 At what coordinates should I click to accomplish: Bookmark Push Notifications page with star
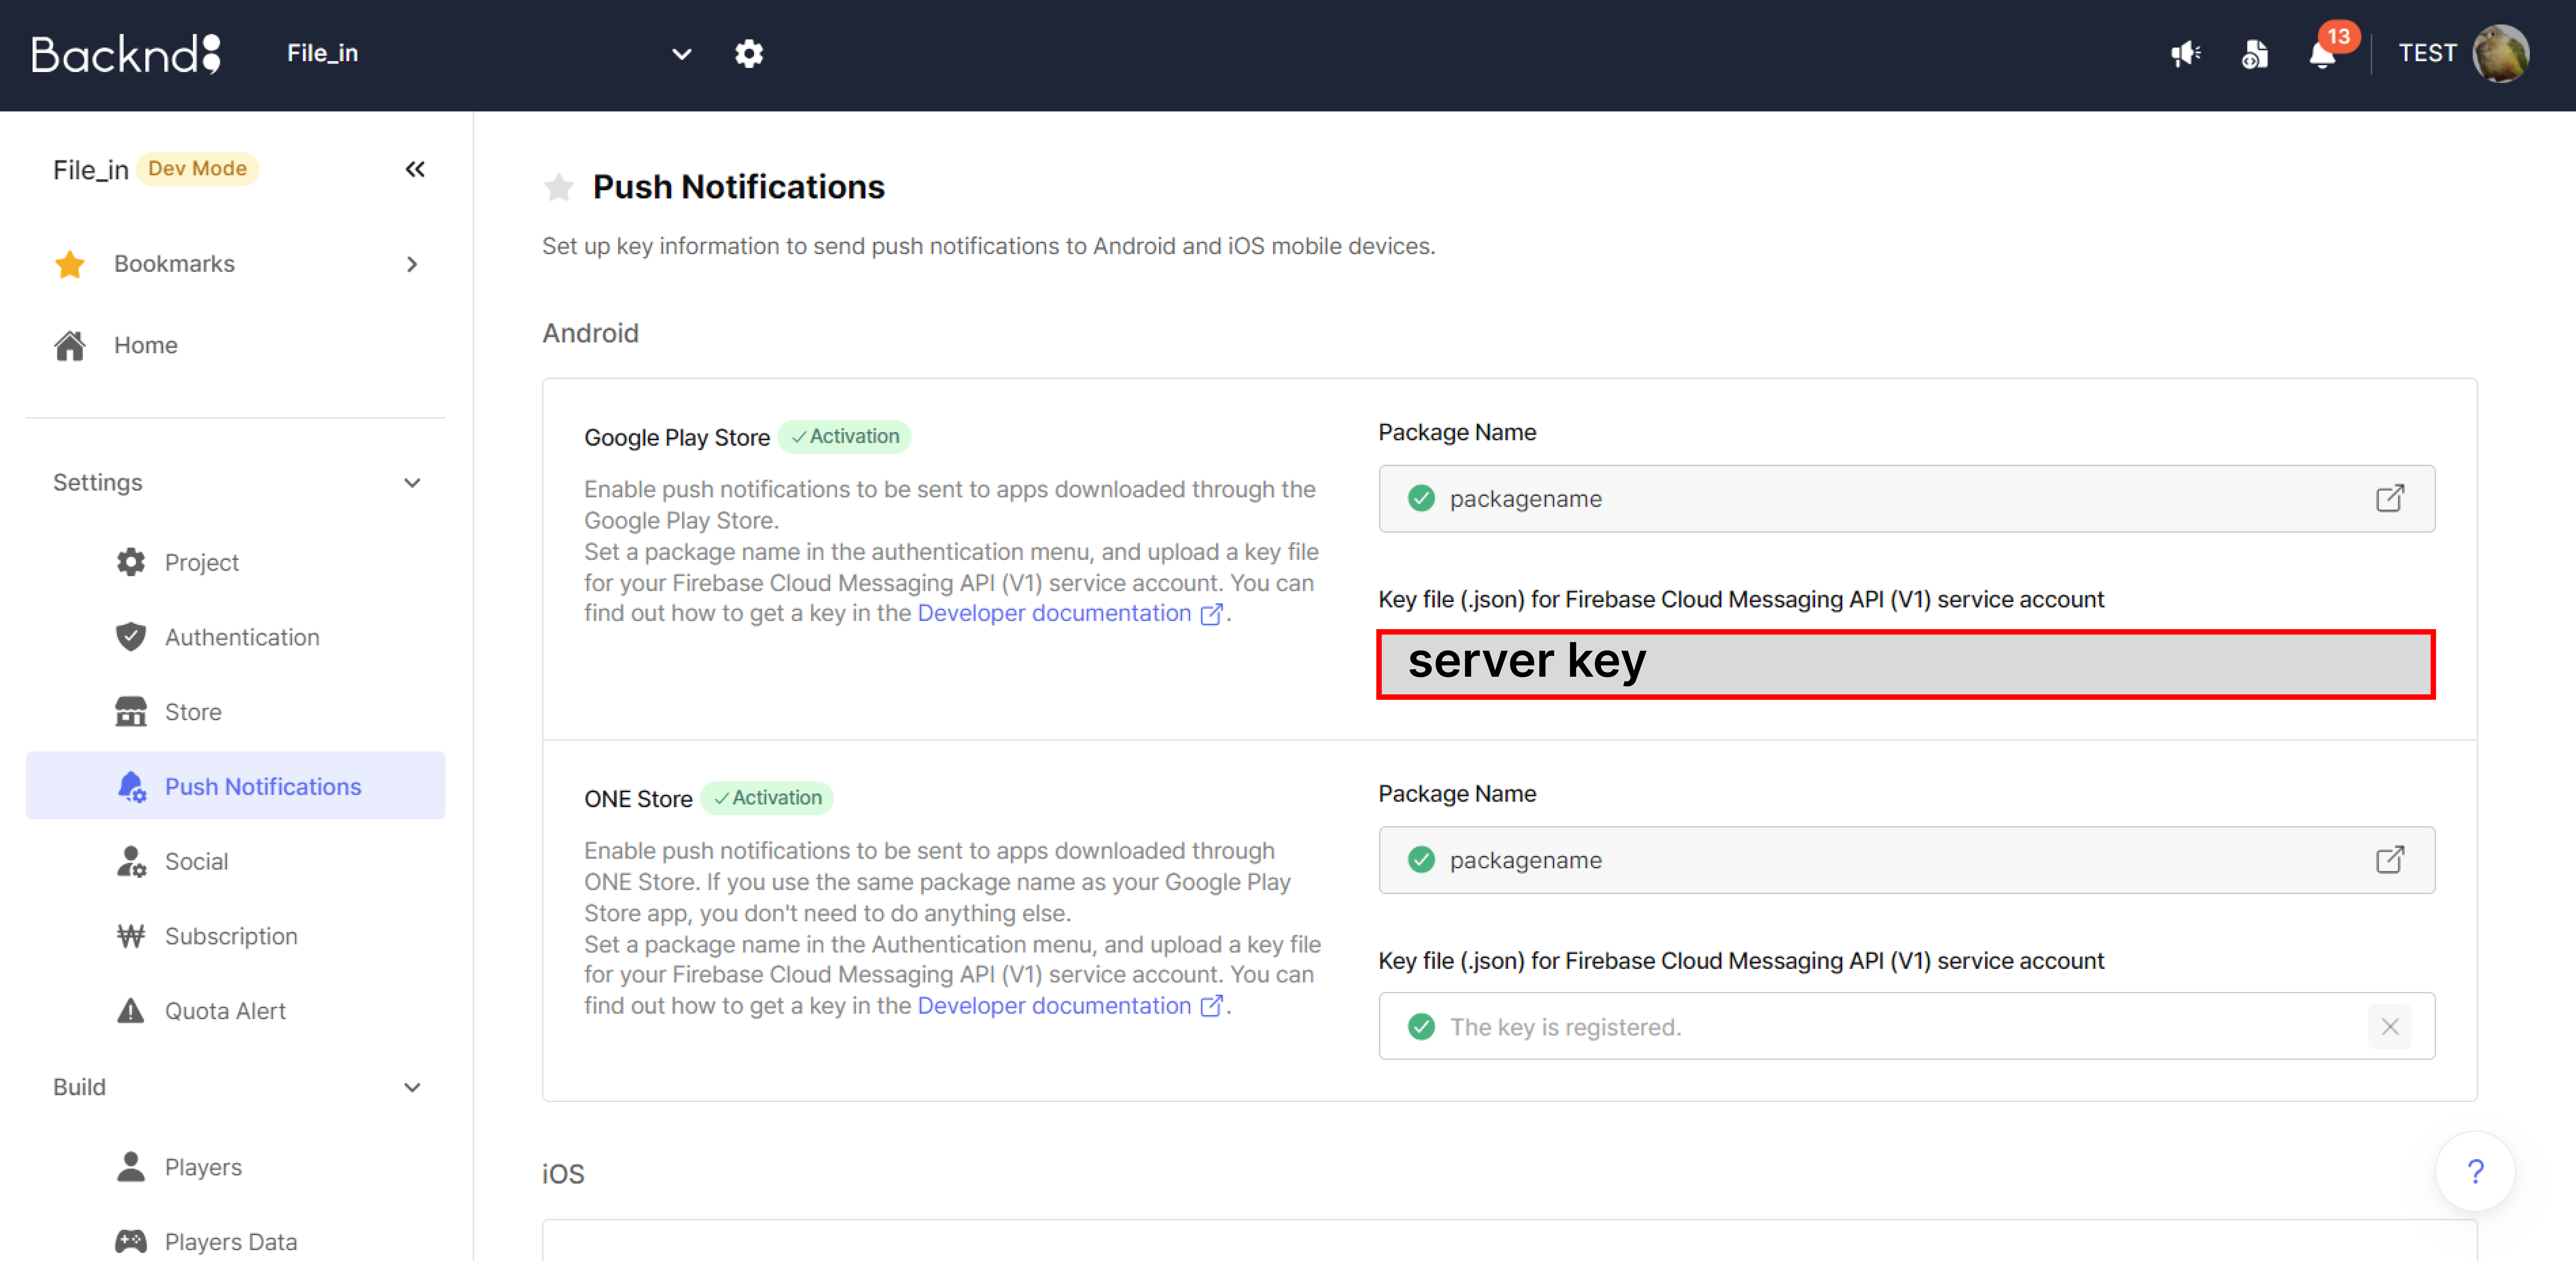point(559,187)
